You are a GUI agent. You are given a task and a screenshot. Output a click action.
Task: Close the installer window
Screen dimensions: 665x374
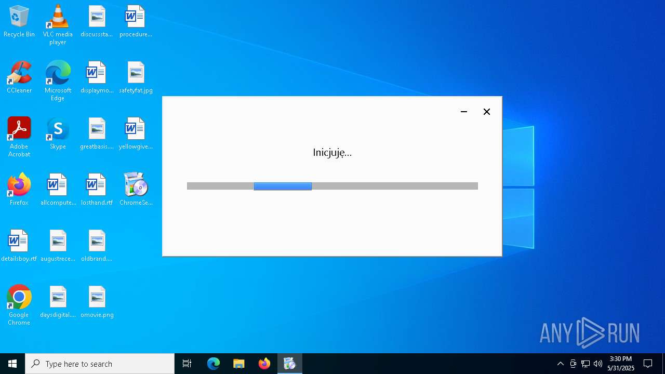tap(487, 112)
